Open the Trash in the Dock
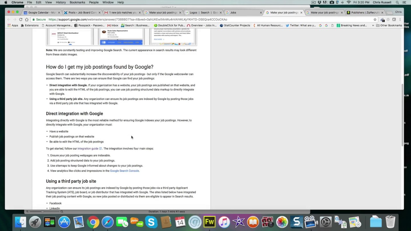Image resolution: width=411 pixels, height=231 pixels. [390, 222]
